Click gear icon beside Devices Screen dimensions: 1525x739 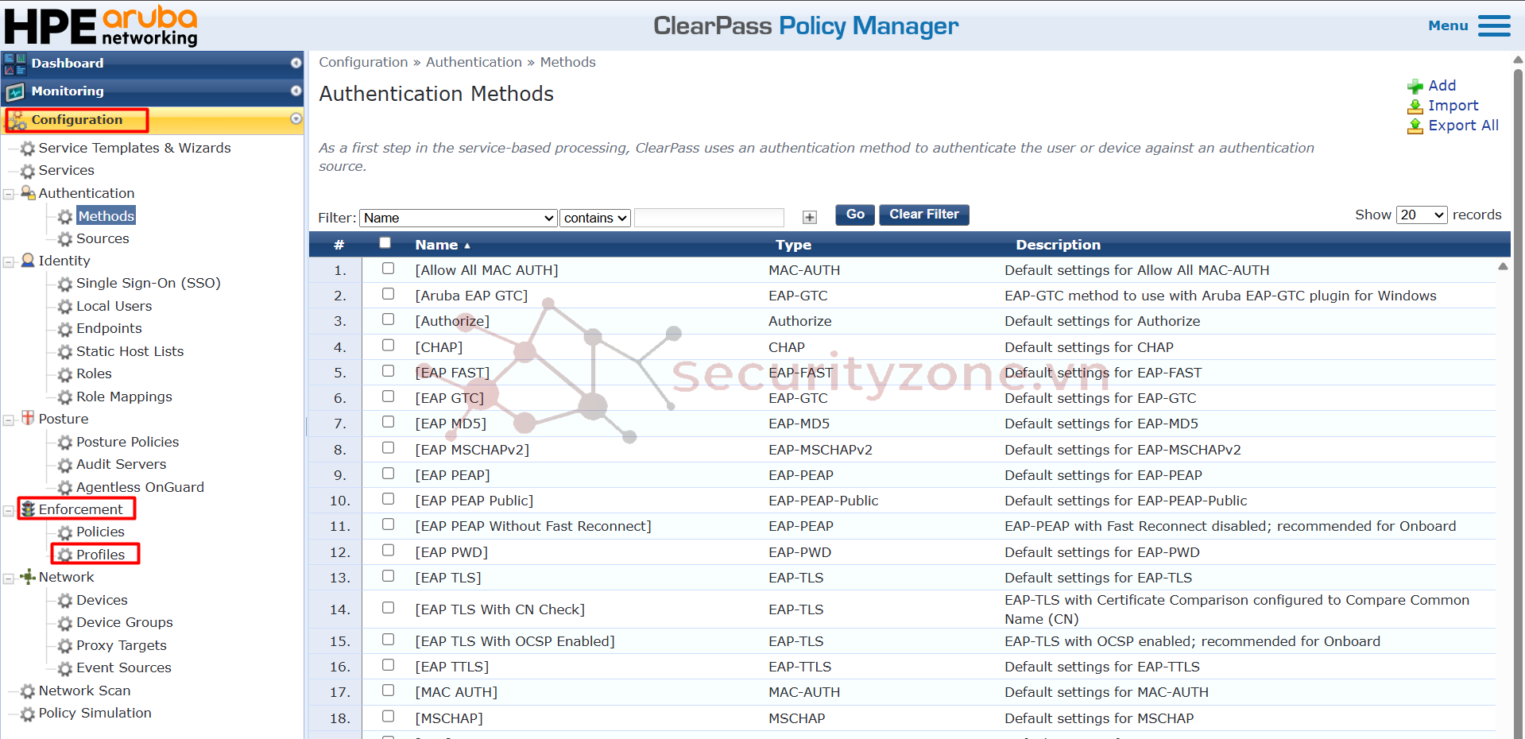[65, 601]
